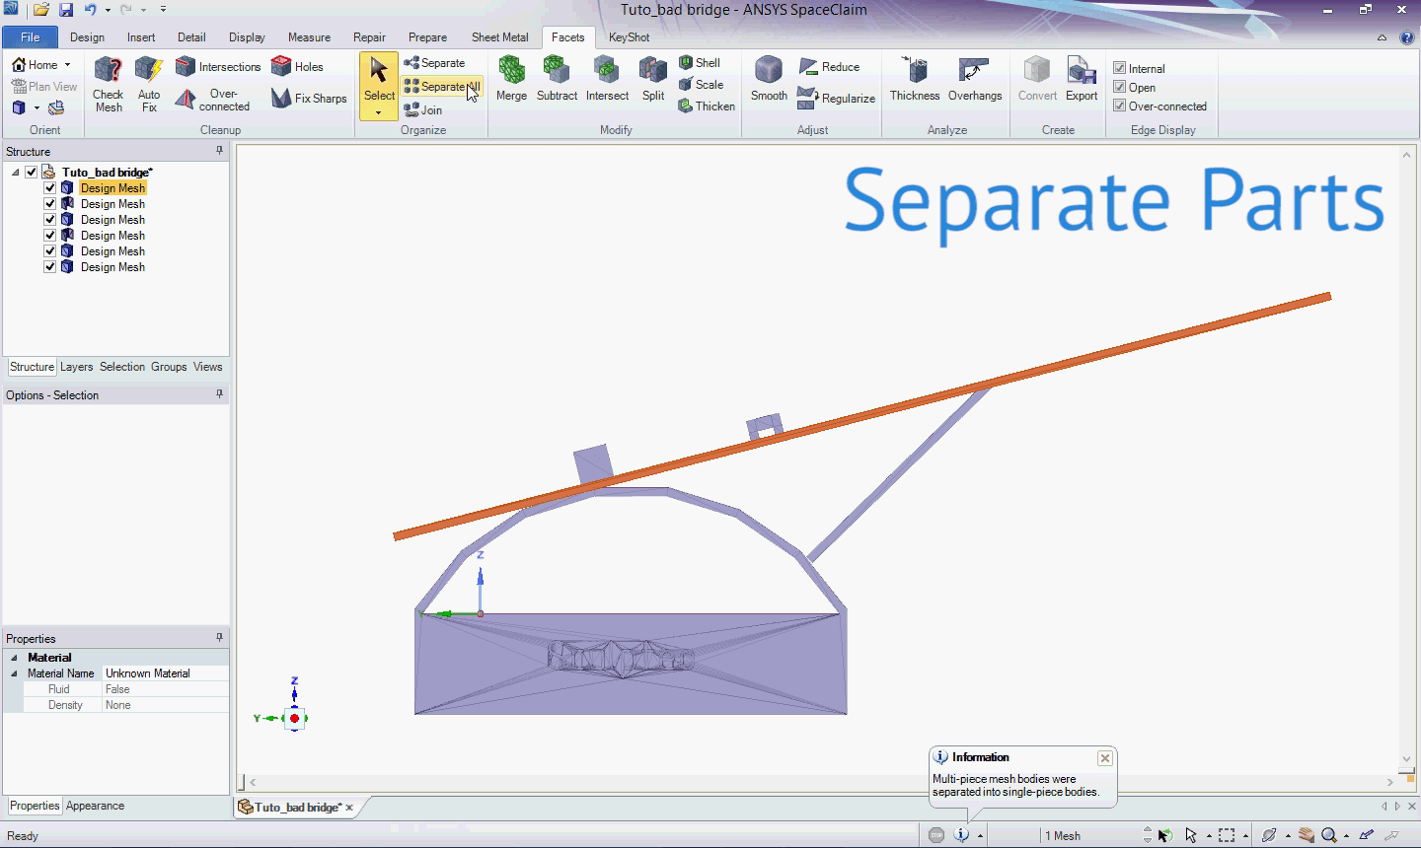This screenshot has width=1421, height=848.
Task: Switch to the Repair ribbon tab
Action: pyautogui.click(x=369, y=37)
